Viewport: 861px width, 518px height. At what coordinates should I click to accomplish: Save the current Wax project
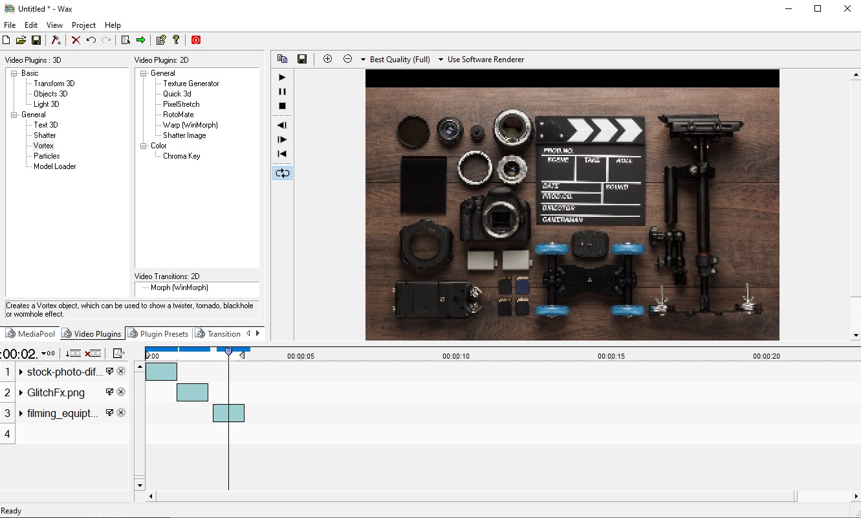[36, 39]
